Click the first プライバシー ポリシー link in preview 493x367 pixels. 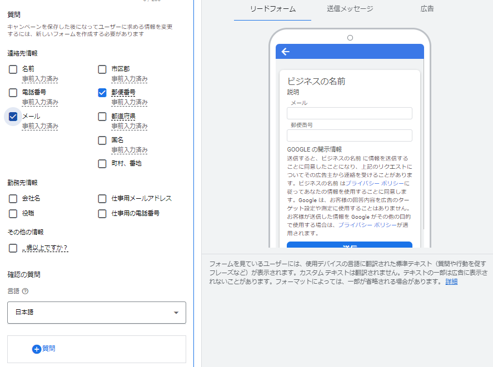point(375,183)
